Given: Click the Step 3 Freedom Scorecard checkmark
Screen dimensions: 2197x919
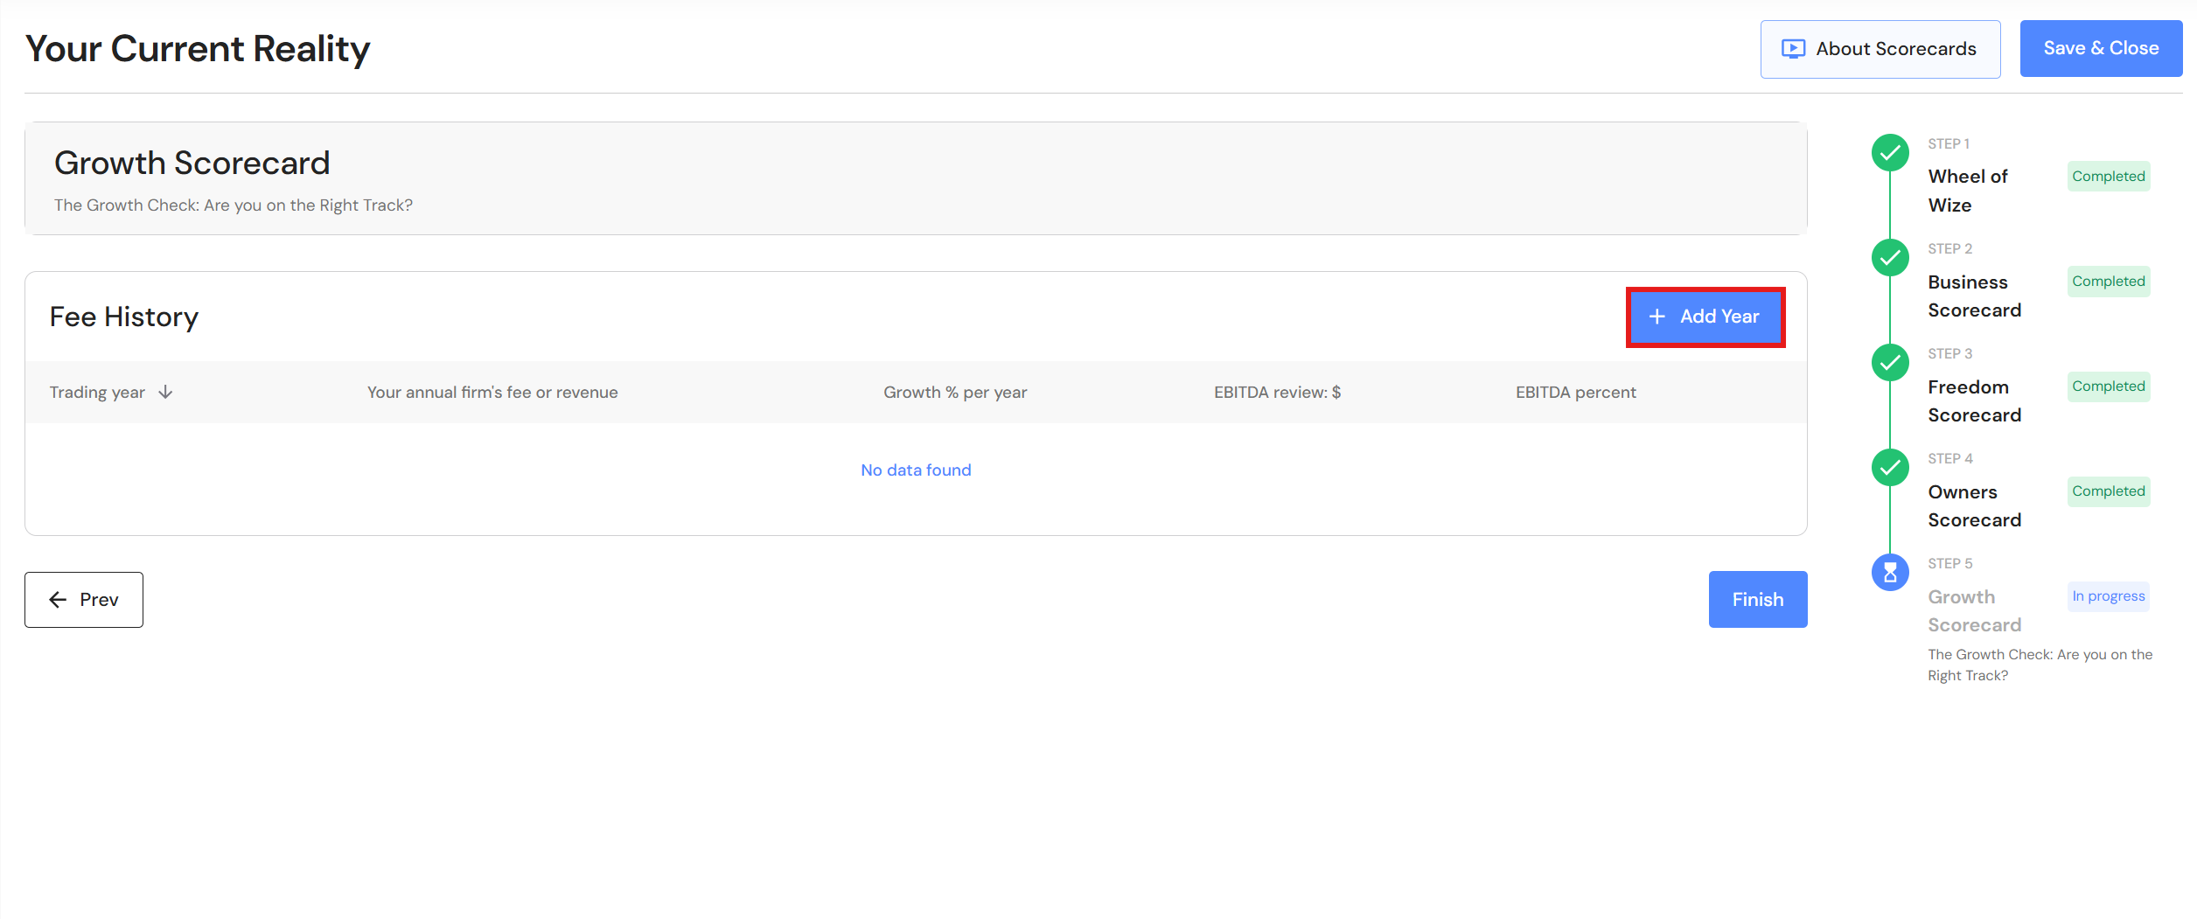Looking at the screenshot, I should click(x=1890, y=363).
